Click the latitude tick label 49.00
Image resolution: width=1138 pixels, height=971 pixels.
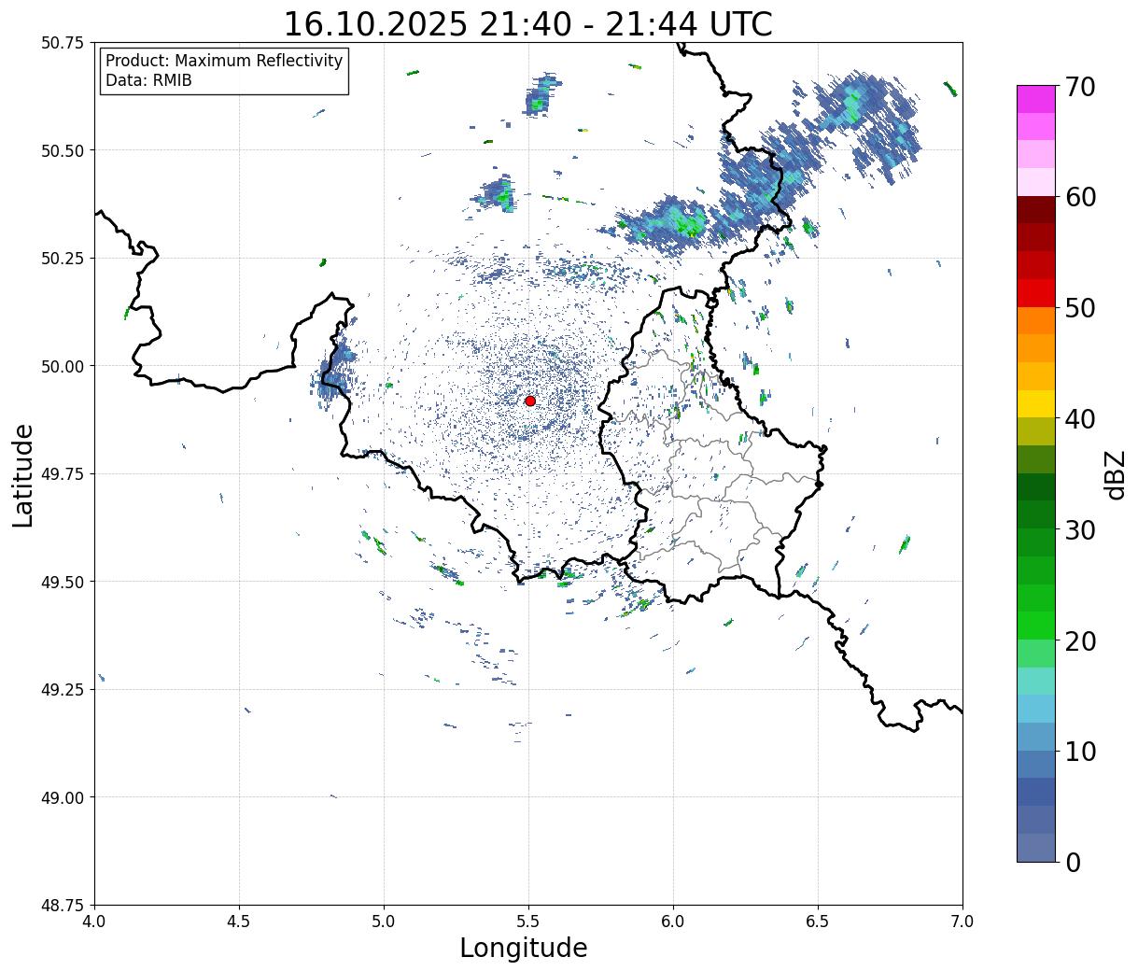(x=63, y=797)
